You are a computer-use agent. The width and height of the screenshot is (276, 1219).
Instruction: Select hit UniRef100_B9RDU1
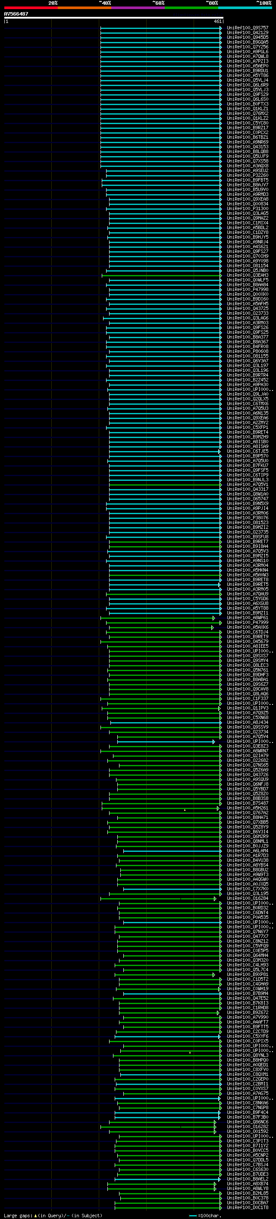(x=248, y=70)
